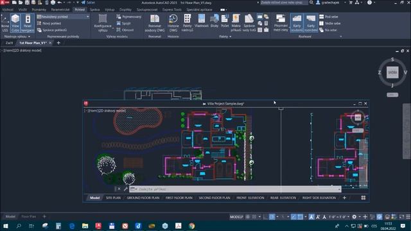411x231 pixels.
Task: Click Konfigurace výřezu icon
Action: click(x=103, y=23)
